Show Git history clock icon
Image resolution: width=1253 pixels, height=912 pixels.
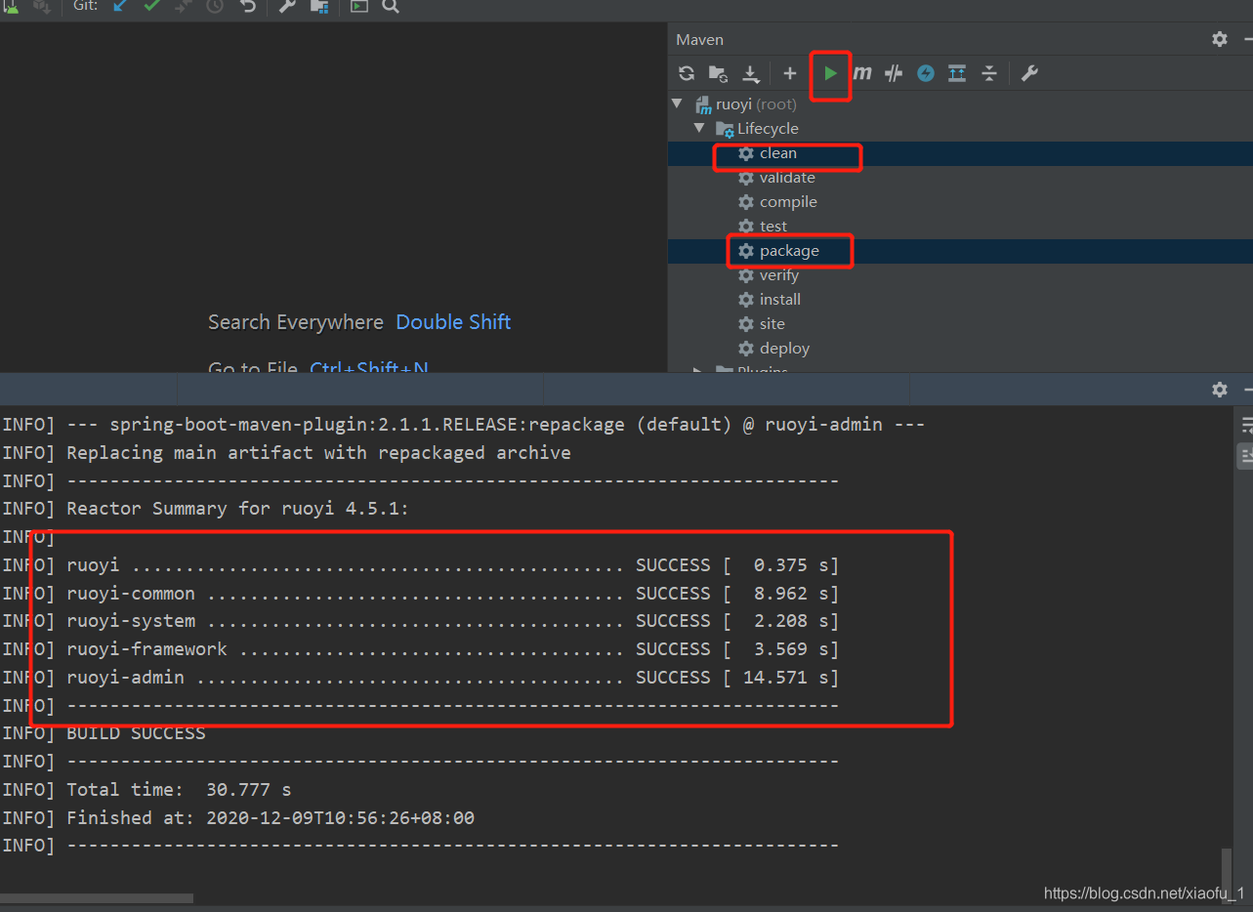215,6
